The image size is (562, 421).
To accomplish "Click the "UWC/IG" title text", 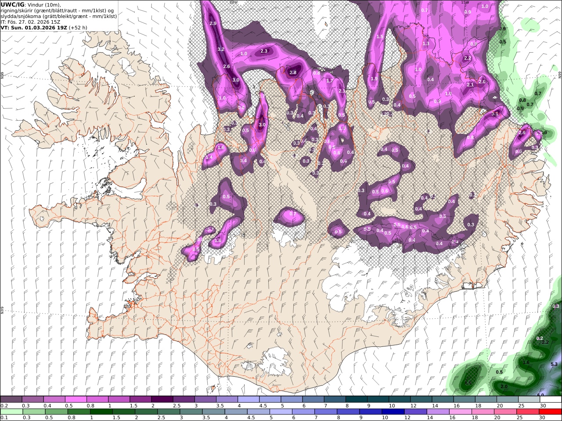I will (12, 4).
